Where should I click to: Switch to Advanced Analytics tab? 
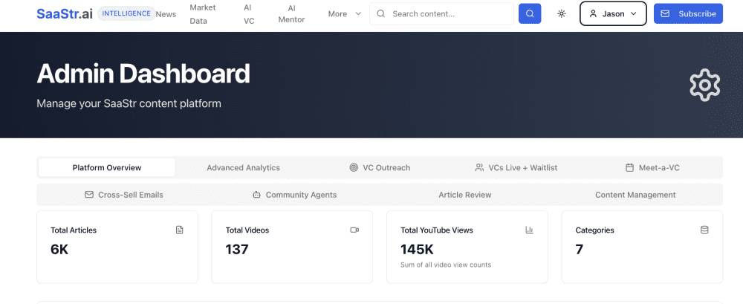pyautogui.click(x=243, y=167)
